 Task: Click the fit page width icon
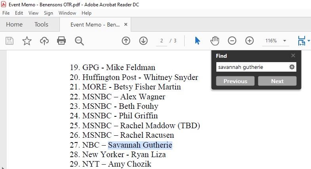click(301, 41)
